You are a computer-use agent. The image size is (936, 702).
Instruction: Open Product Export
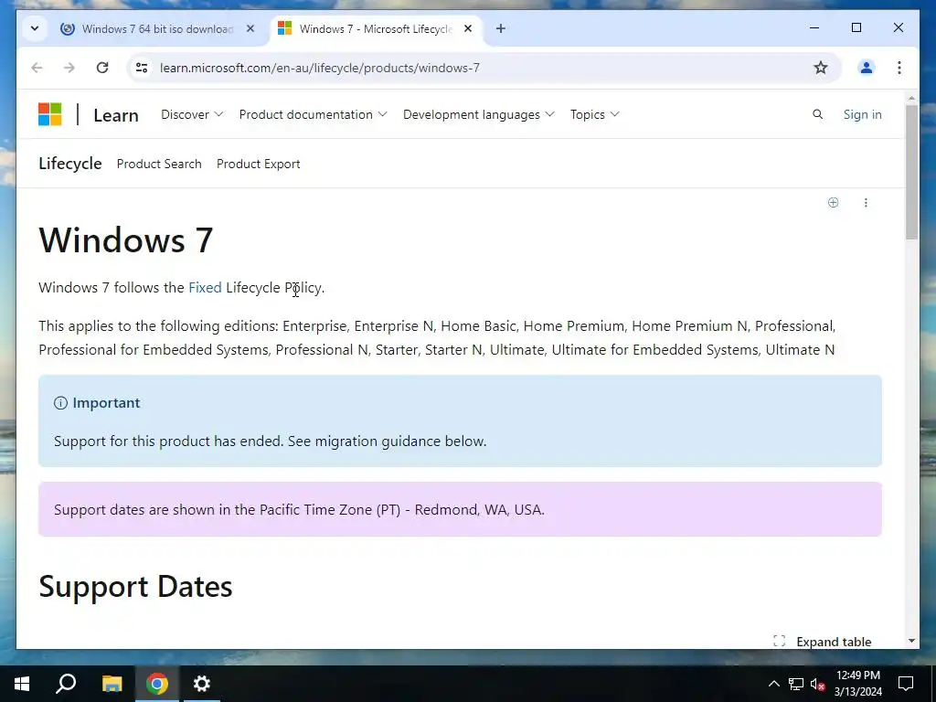click(258, 164)
